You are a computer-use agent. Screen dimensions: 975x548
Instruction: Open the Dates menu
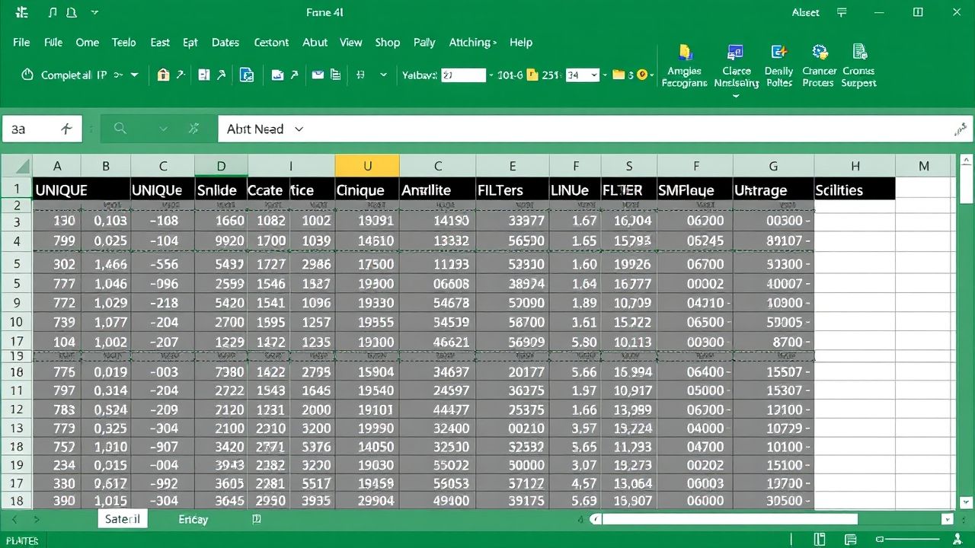225,43
